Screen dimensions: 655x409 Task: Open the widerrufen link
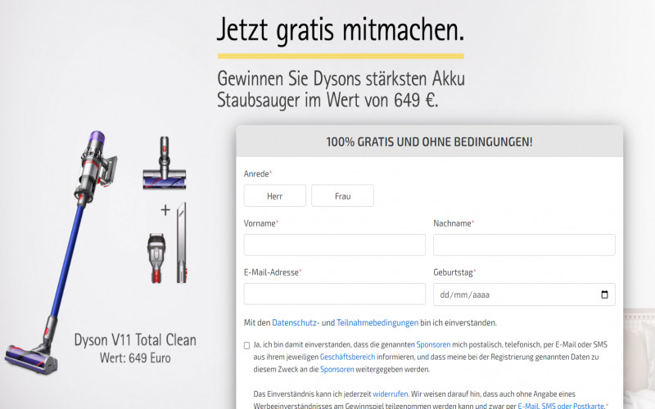pos(391,394)
